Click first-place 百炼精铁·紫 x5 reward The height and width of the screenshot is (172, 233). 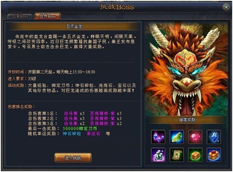click(x=106, y=114)
